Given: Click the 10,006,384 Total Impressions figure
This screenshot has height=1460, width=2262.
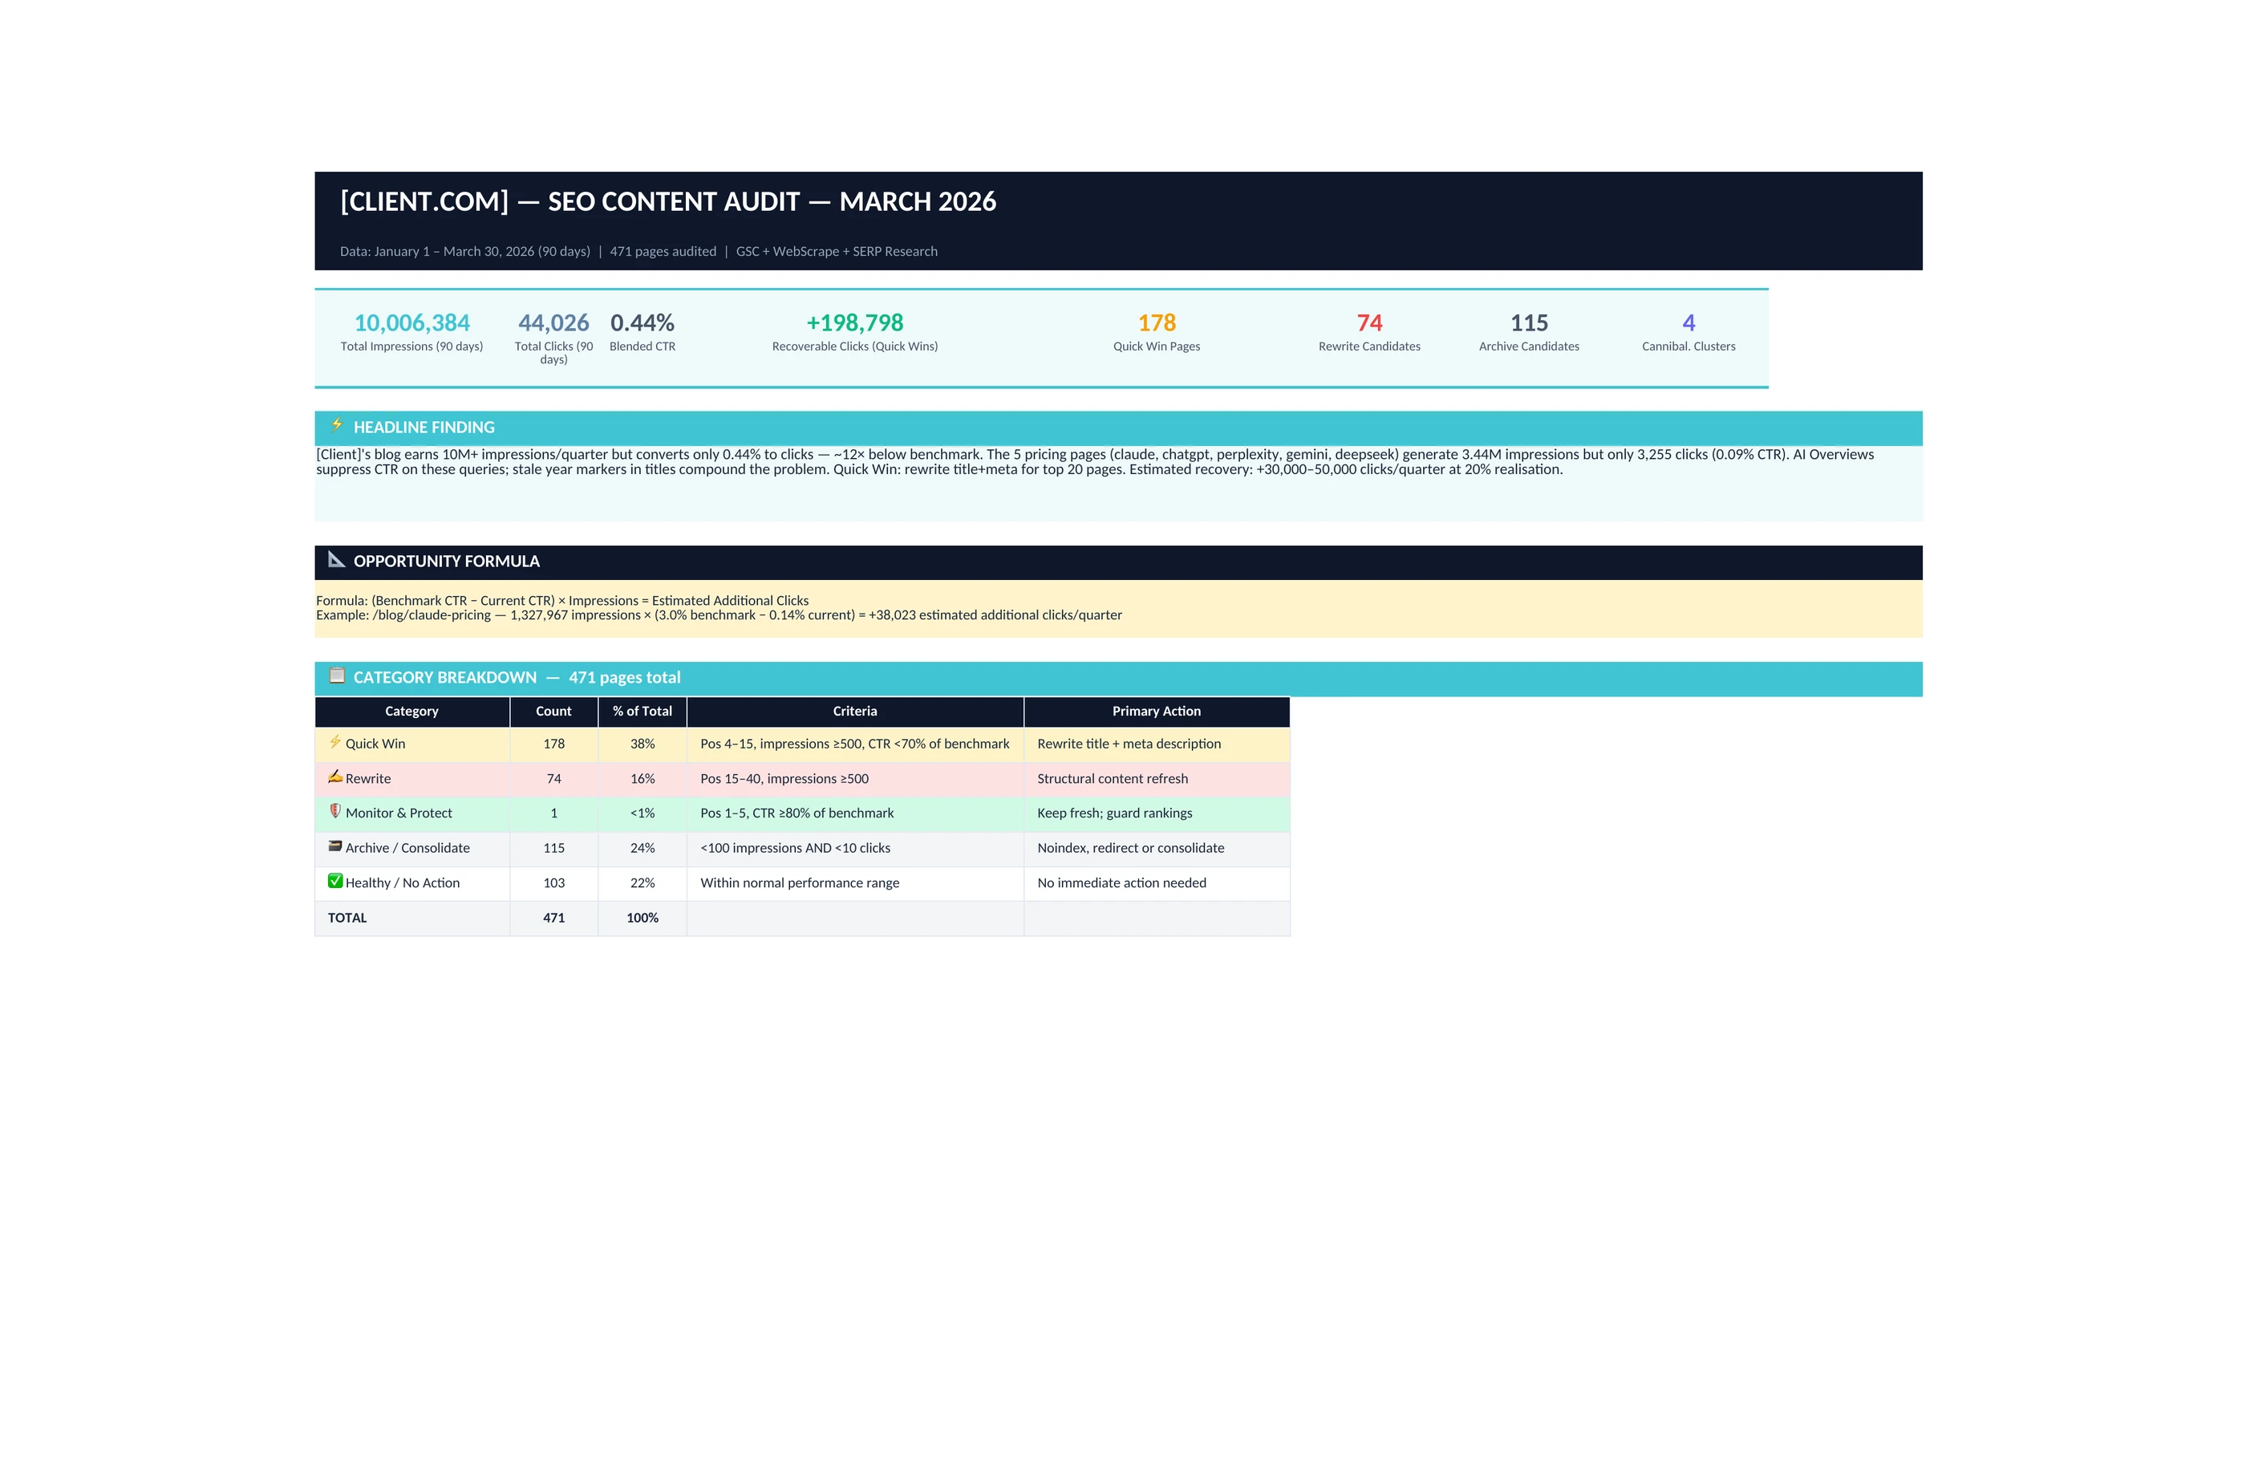Looking at the screenshot, I should coord(411,323).
